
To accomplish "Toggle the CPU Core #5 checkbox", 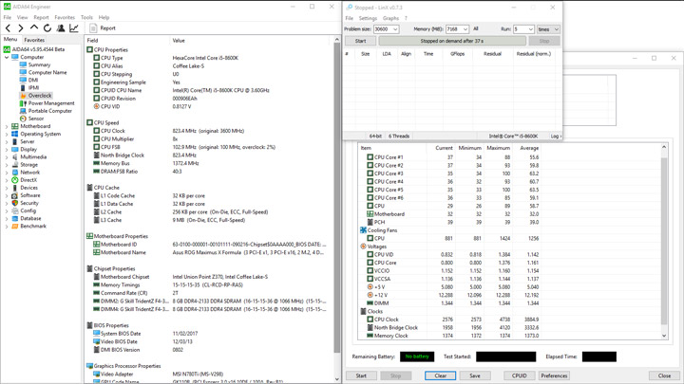I will tap(370, 190).
